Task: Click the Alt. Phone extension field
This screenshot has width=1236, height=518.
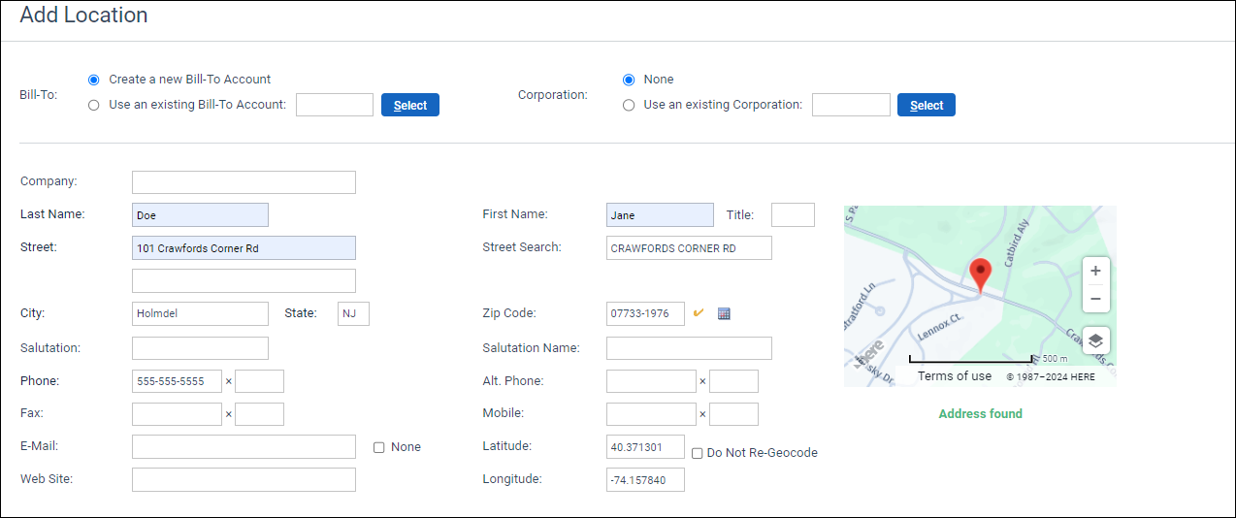Action: [733, 381]
